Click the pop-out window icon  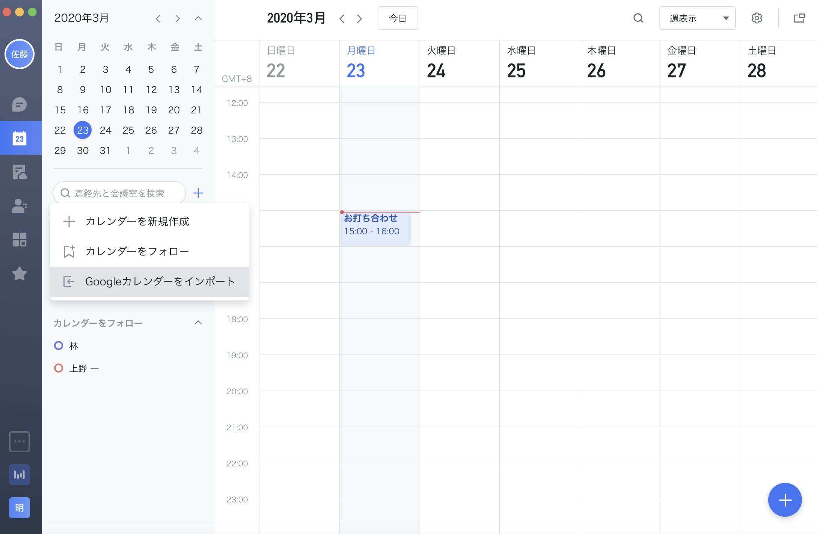(x=799, y=18)
